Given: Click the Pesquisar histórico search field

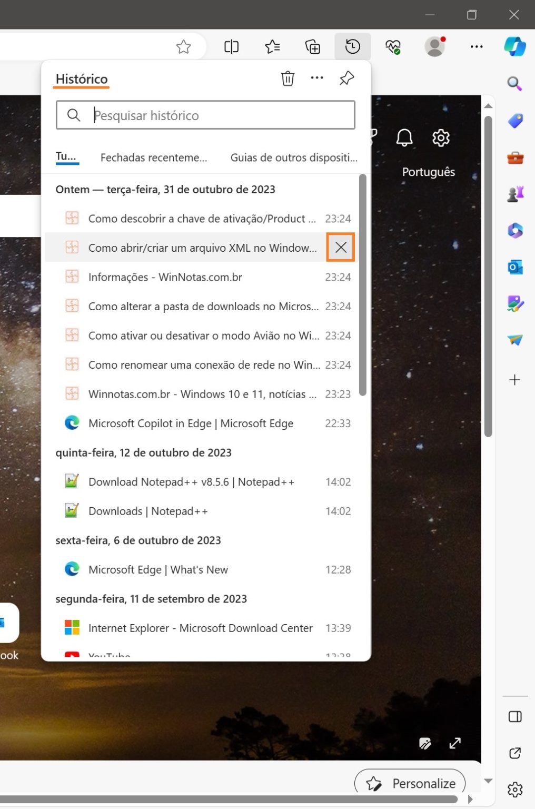Looking at the screenshot, I should (x=205, y=115).
